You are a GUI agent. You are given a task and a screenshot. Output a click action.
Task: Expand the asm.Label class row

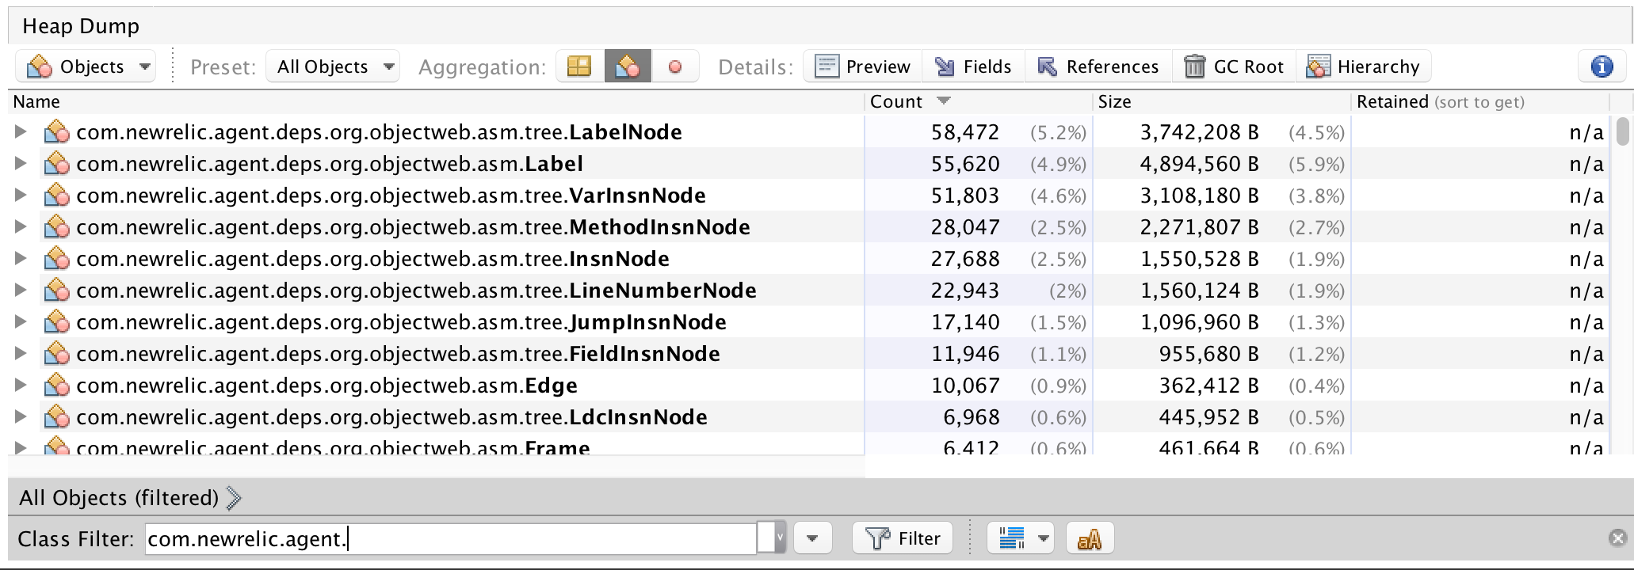[x=21, y=164]
